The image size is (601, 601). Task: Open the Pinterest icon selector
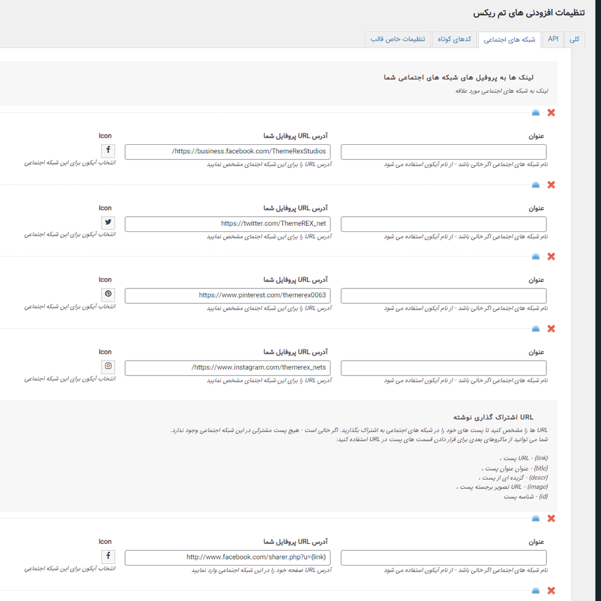108,294
